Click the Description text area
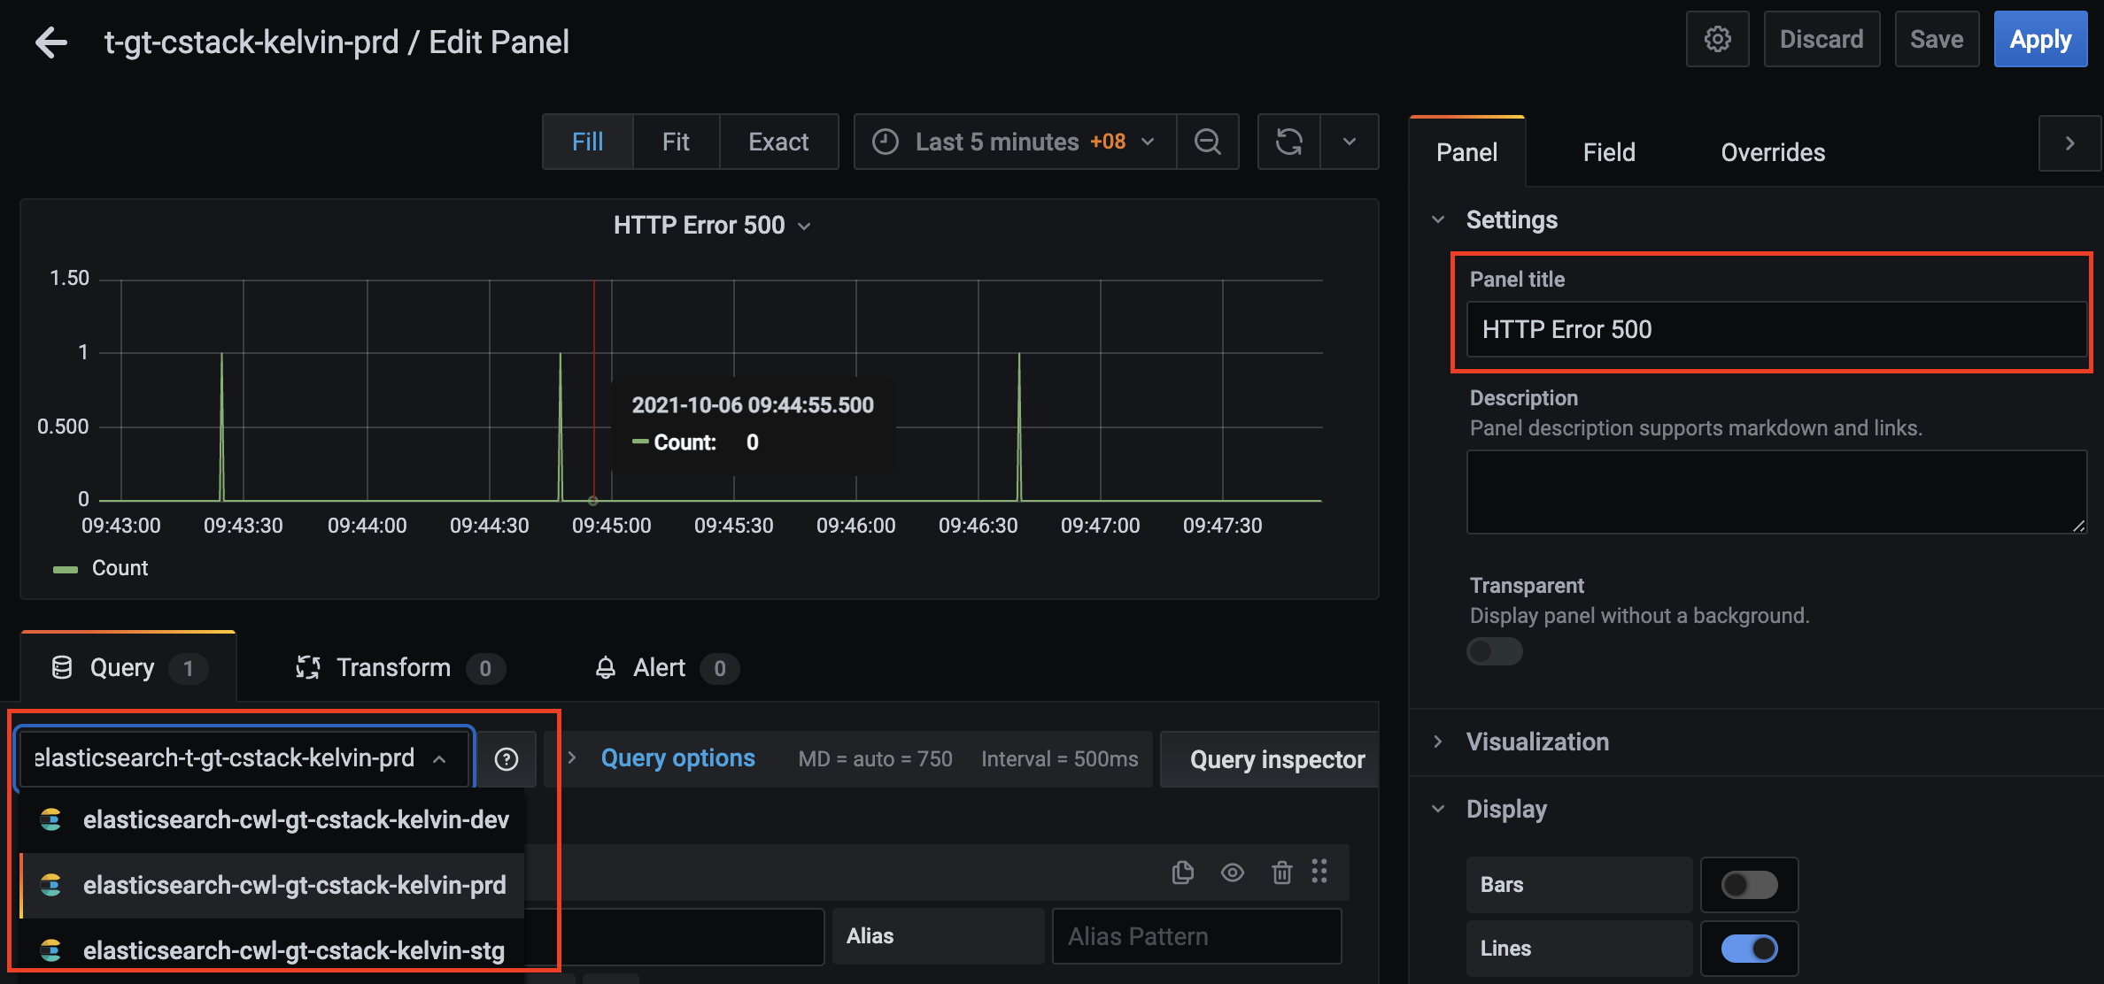 pyautogui.click(x=1776, y=492)
